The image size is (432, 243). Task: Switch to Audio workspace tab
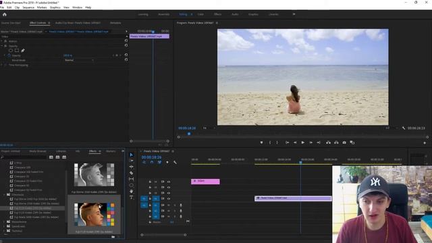click(x=235, y=14)
